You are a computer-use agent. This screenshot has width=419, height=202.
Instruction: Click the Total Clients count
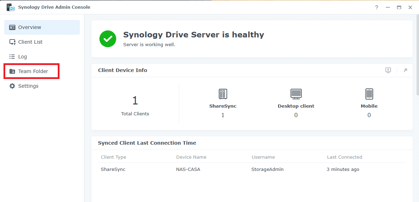tap(135, 101)
